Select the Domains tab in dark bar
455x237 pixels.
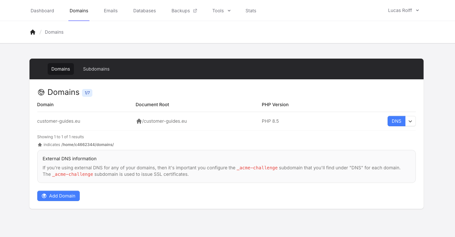61,69
